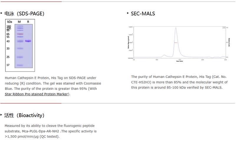Click the CTE-H52H3 catalog number text

pos(142,82)
